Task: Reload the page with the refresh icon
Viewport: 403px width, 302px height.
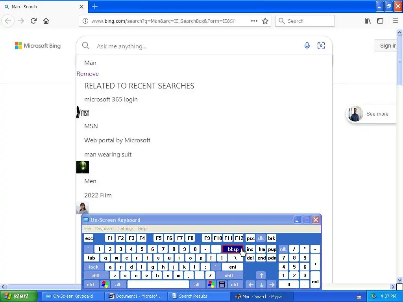Action: tap(33, 21)
